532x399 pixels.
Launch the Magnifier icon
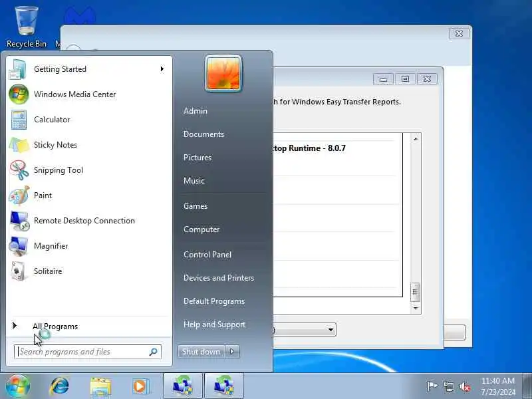coord(19,246)
